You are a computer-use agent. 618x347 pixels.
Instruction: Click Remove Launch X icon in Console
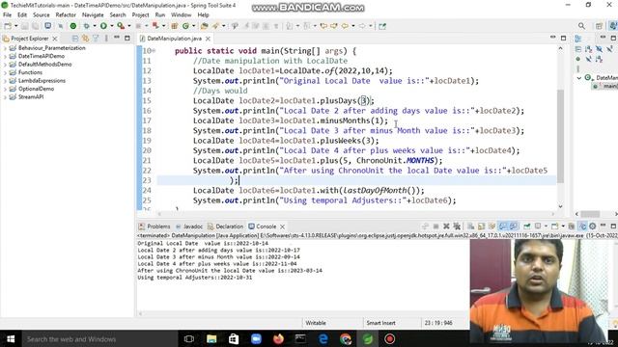point(446,227)
